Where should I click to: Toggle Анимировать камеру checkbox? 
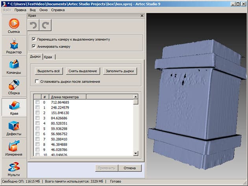pyautogui.click(x=34, y=46)
